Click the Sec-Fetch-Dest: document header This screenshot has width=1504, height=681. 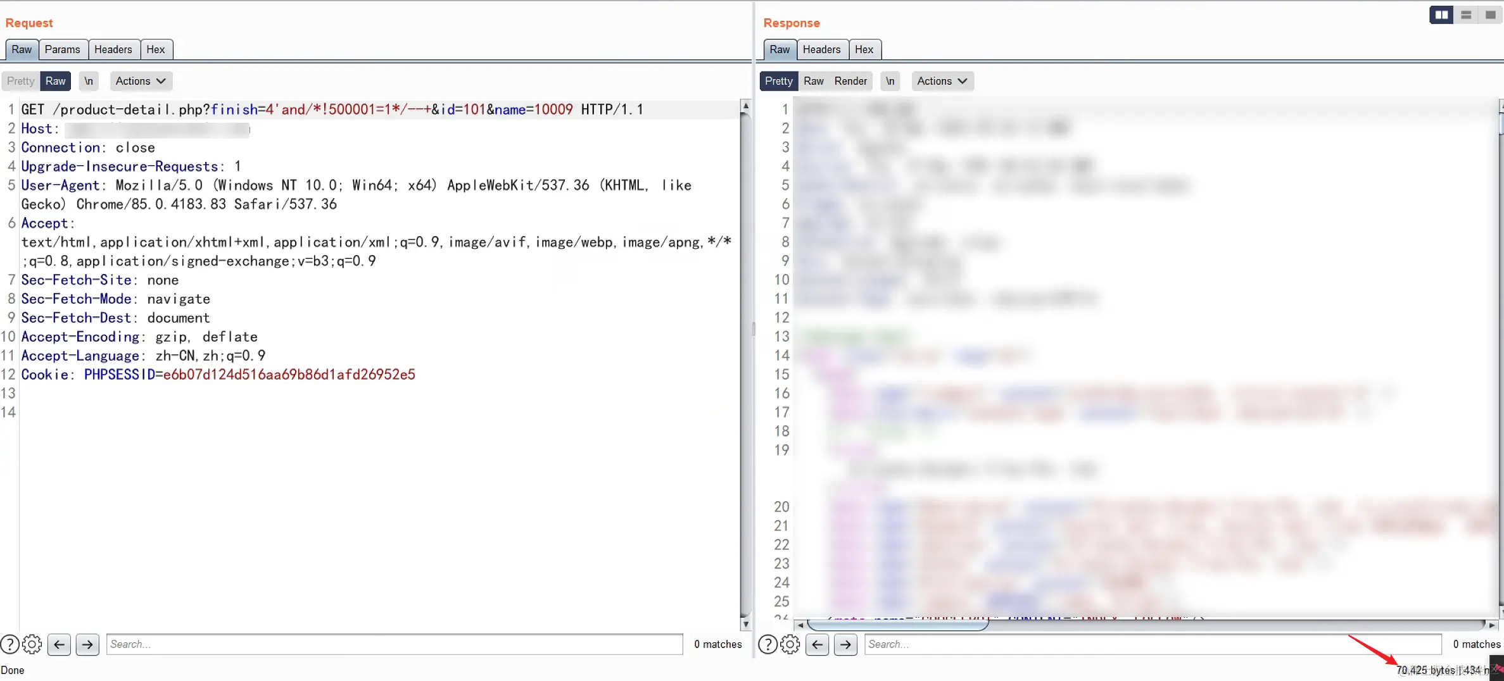click(115, 318)
